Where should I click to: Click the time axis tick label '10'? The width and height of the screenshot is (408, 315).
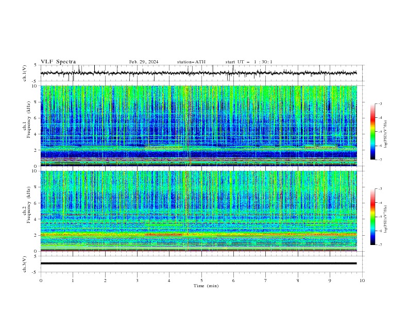coord(362,281)
